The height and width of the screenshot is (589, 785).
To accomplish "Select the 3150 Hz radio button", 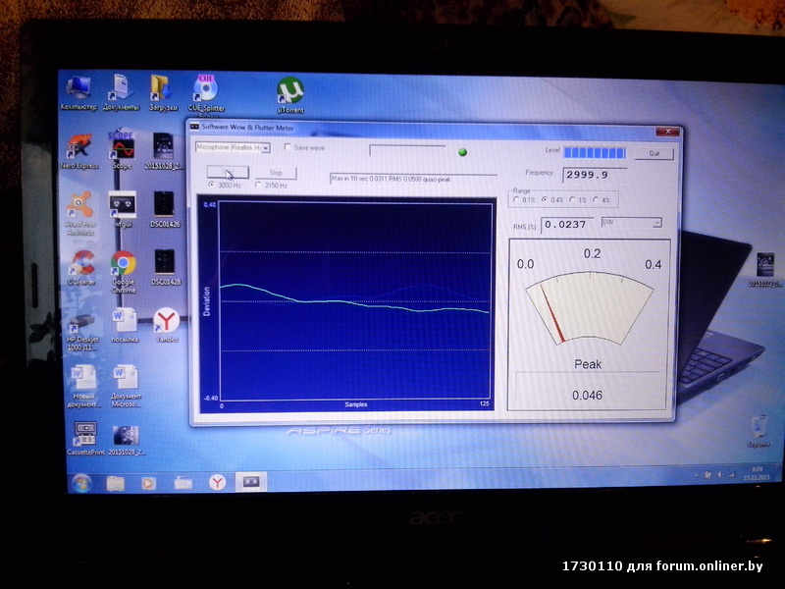I will tap(258, 185).
